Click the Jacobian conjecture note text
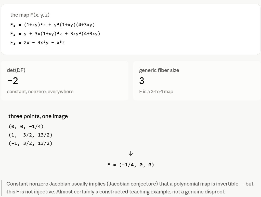261x197 pixels. pyautogui.click(x=130, y=188)
